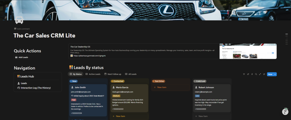The width and height of the screenshot is (291, 120).
Task: Click maria.garcia@example.com email
Action: (123, 92)
